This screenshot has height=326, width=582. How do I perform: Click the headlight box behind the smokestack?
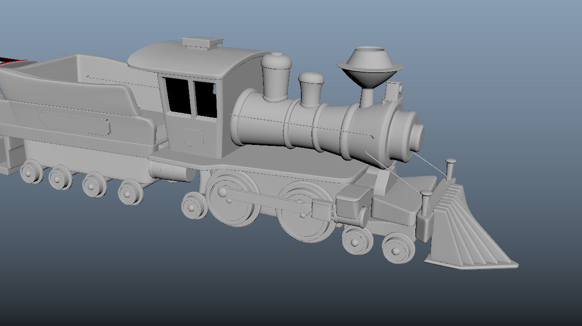[x=394, y=92]
